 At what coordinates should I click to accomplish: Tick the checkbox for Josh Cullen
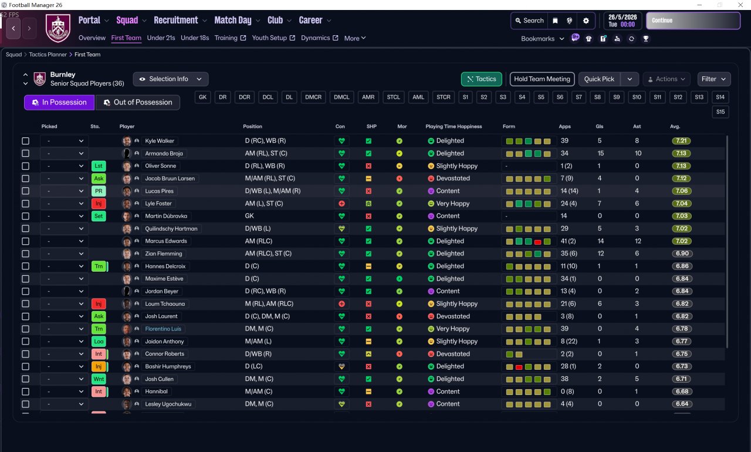click(x=25, y=379)
